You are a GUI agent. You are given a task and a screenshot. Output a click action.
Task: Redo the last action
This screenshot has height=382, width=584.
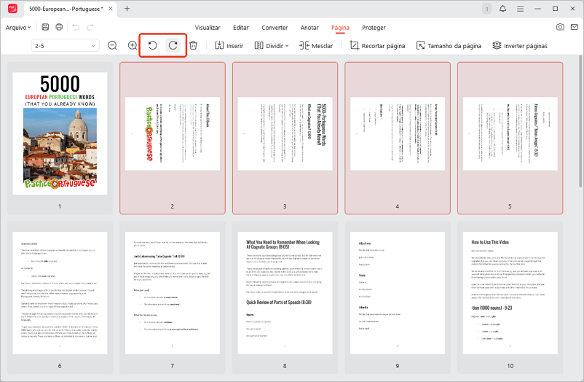(90, 27)
